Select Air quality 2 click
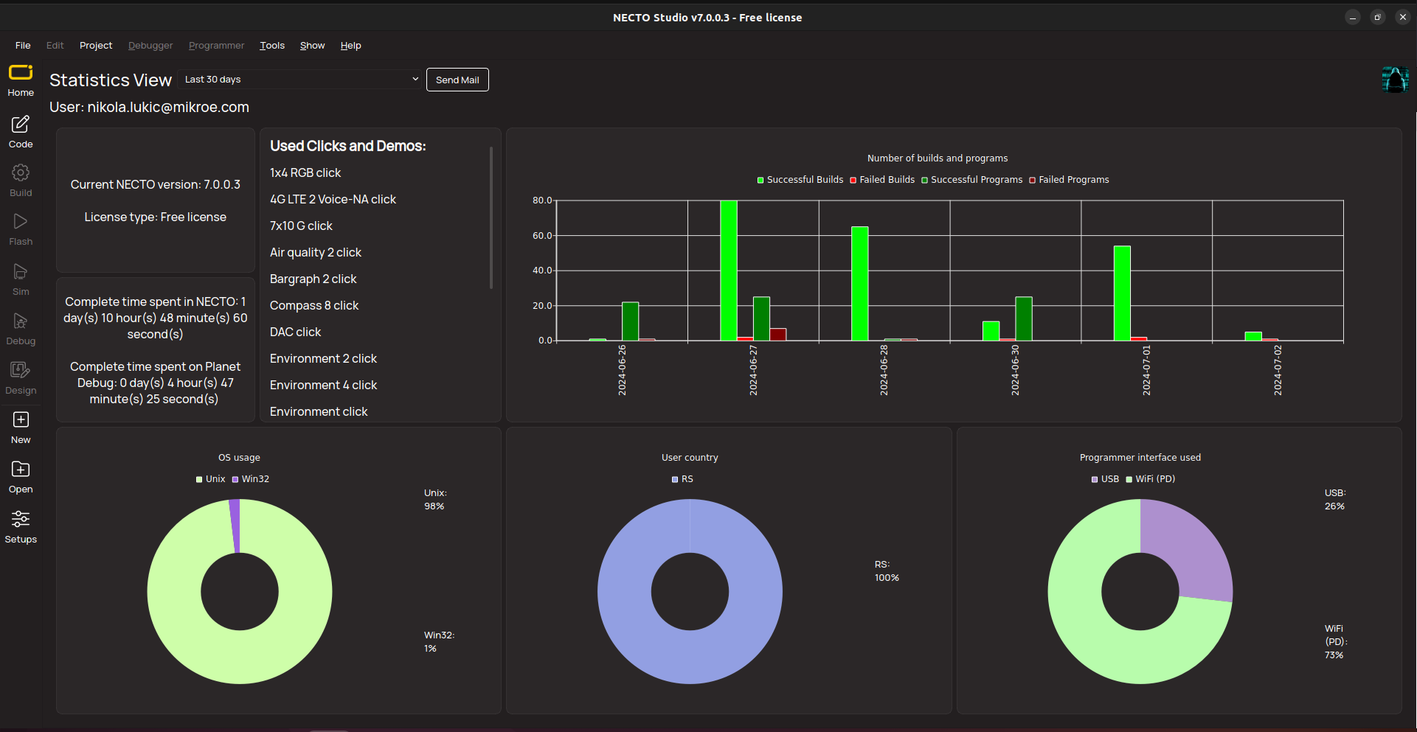 316,252
